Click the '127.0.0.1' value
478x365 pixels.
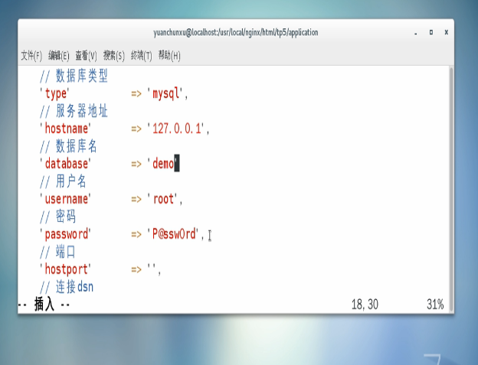point(176,129)
